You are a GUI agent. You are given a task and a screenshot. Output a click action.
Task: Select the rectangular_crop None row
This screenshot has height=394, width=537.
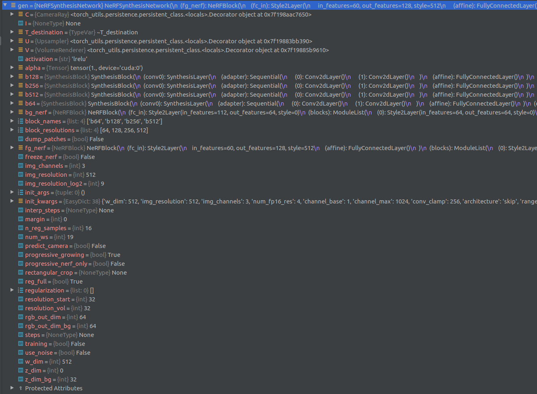coord(268,272)
